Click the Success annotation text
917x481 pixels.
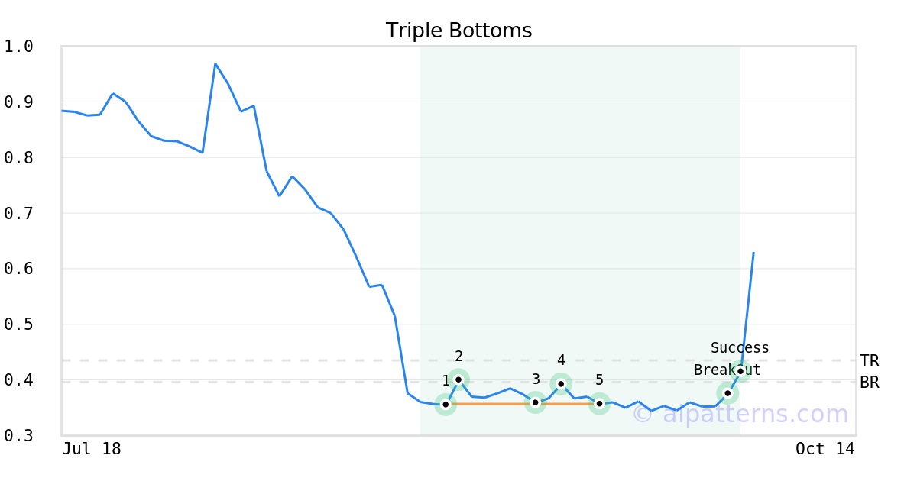pyautogui.click(x=740, y=348)
